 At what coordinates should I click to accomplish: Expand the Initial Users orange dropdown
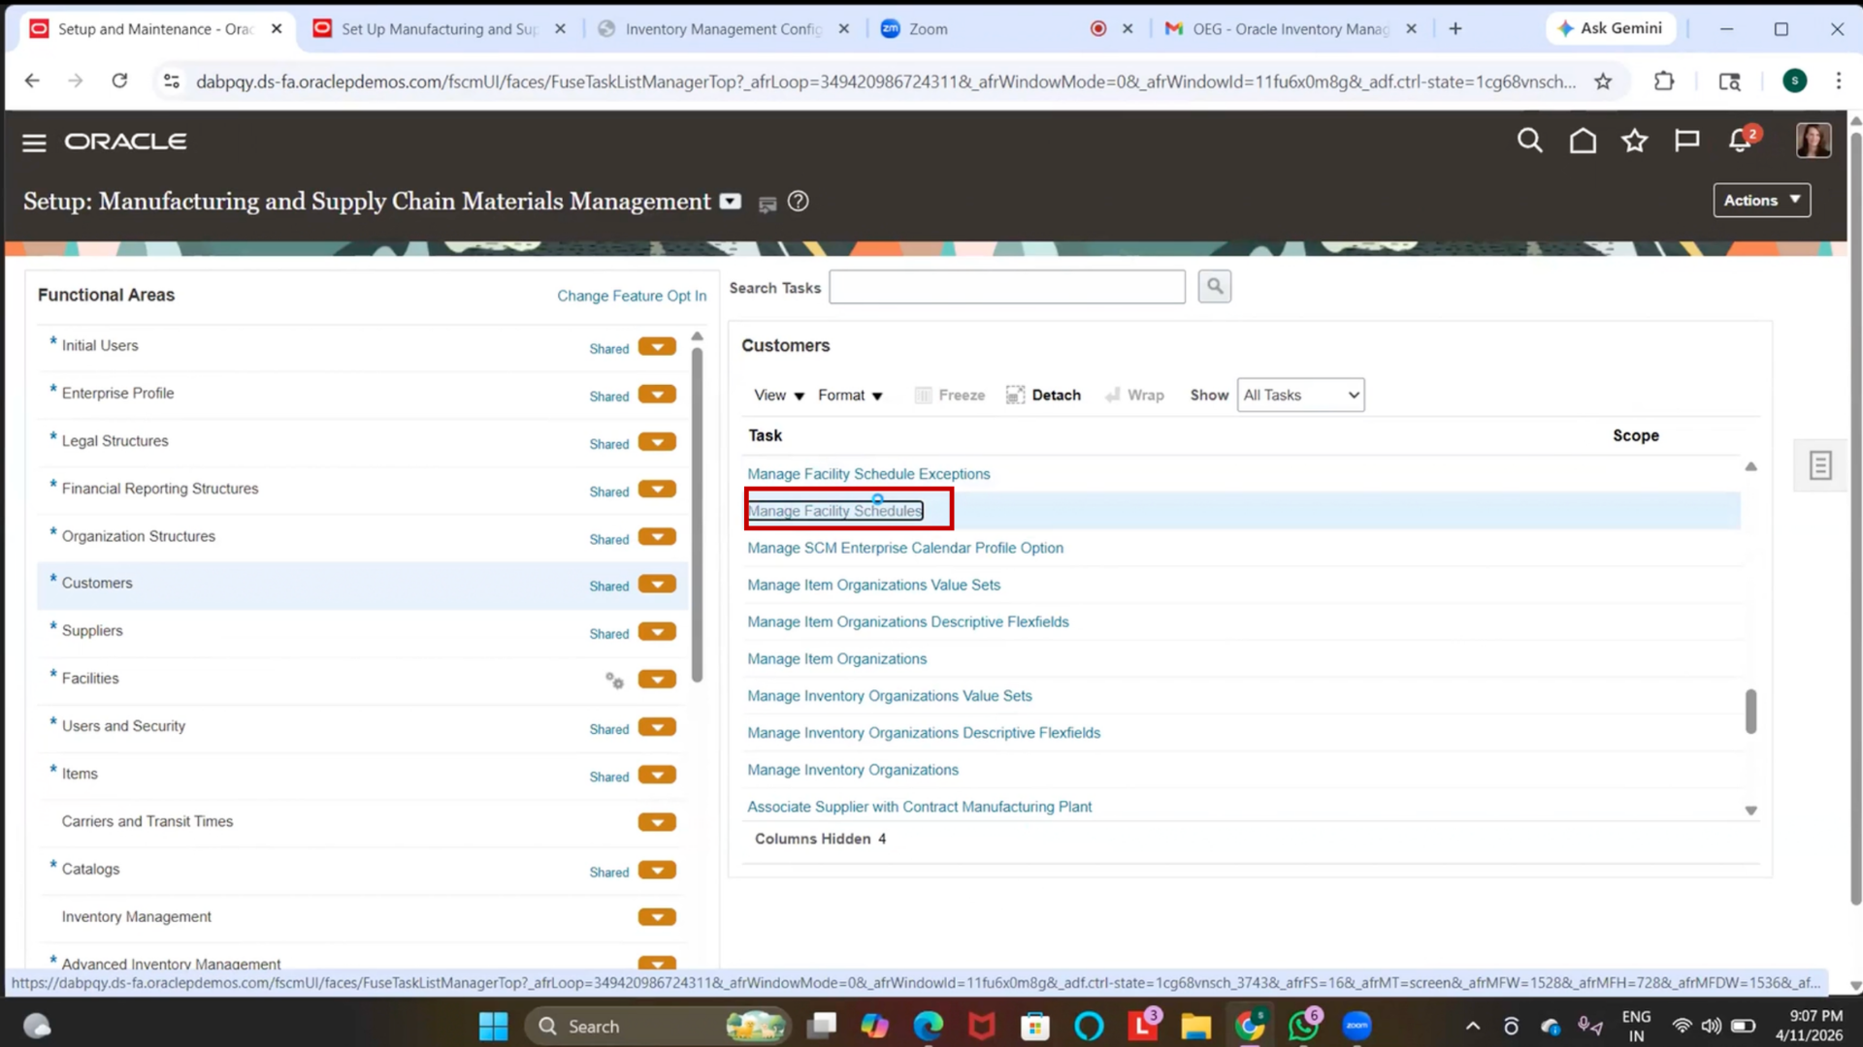[x=657, y=347]
